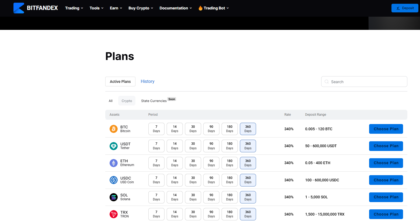Choose Plan for USDC
The width and height of the screenshot is (420, 222).
pyautogui.click(x=386, y=180)
